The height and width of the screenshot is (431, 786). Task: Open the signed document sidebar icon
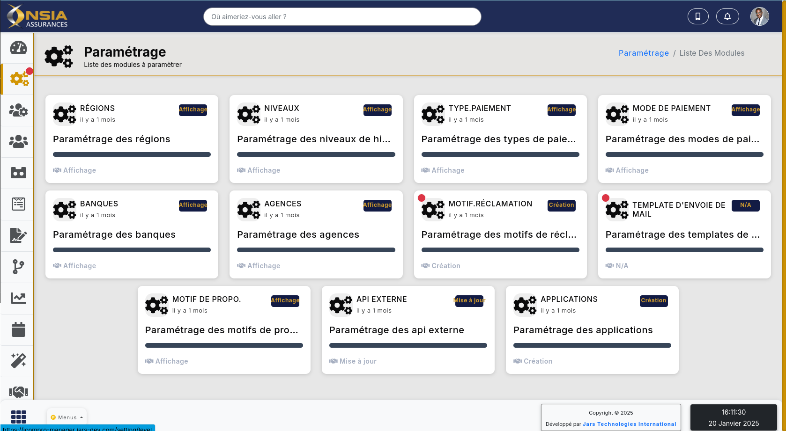[x=18, y=235]
